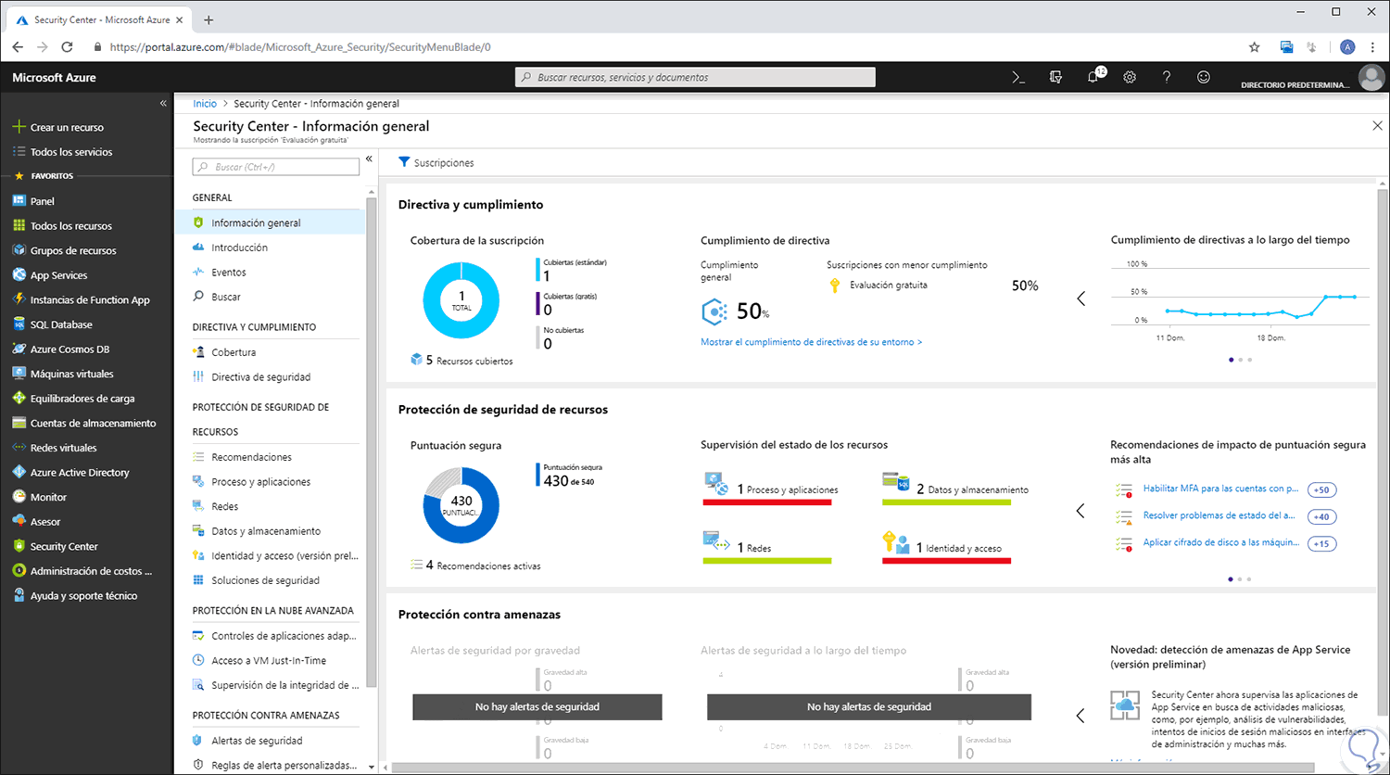
Task: Collapse the Azure left sidebar
Action: coord(163,104)
